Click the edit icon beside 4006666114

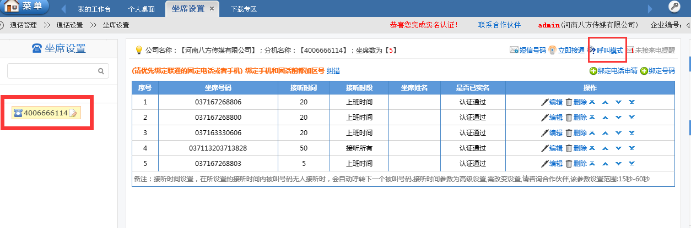[73, 113]
